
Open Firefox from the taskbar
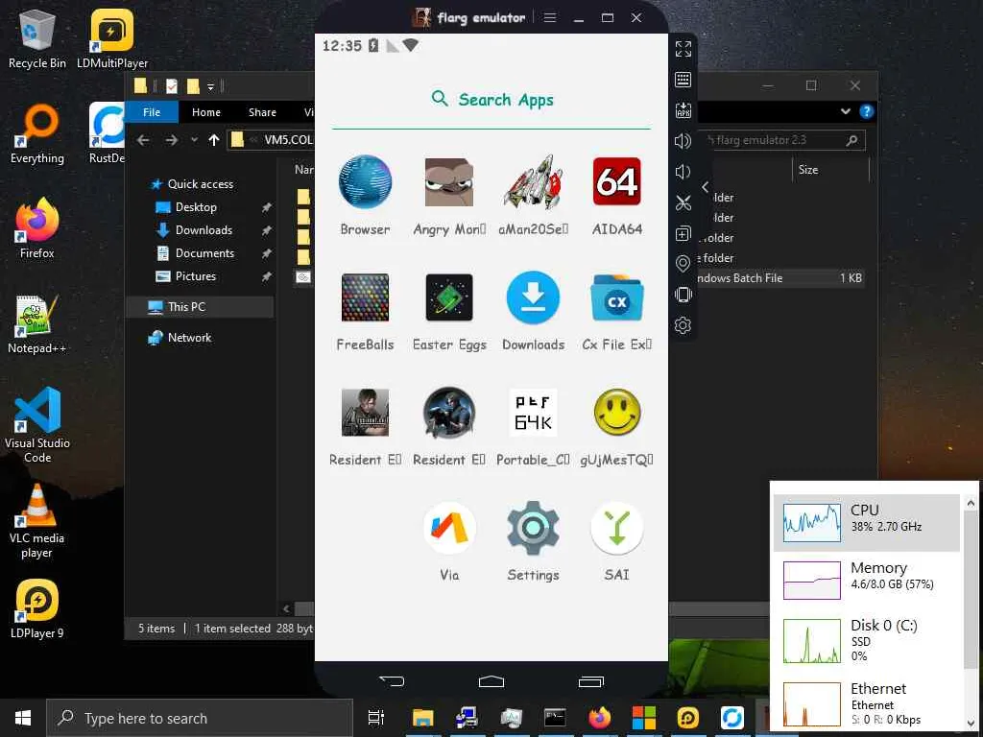click(599, 718)
